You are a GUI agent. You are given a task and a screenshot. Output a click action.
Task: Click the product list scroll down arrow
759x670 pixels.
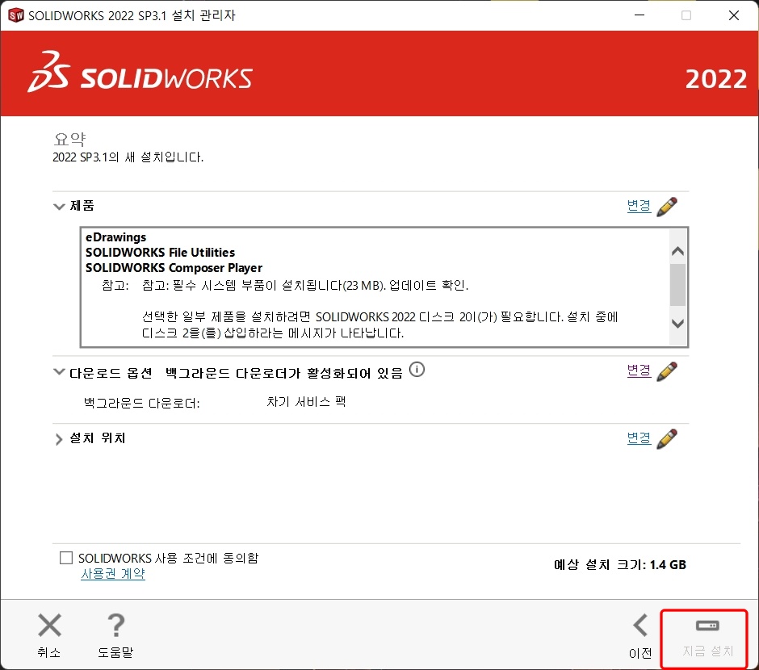tap(677, 323)
